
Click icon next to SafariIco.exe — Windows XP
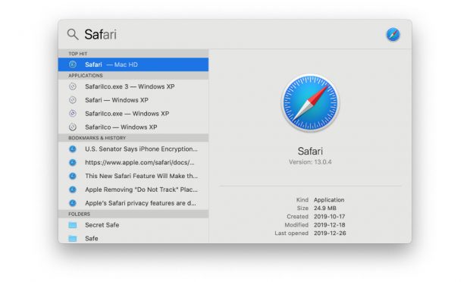73,114
